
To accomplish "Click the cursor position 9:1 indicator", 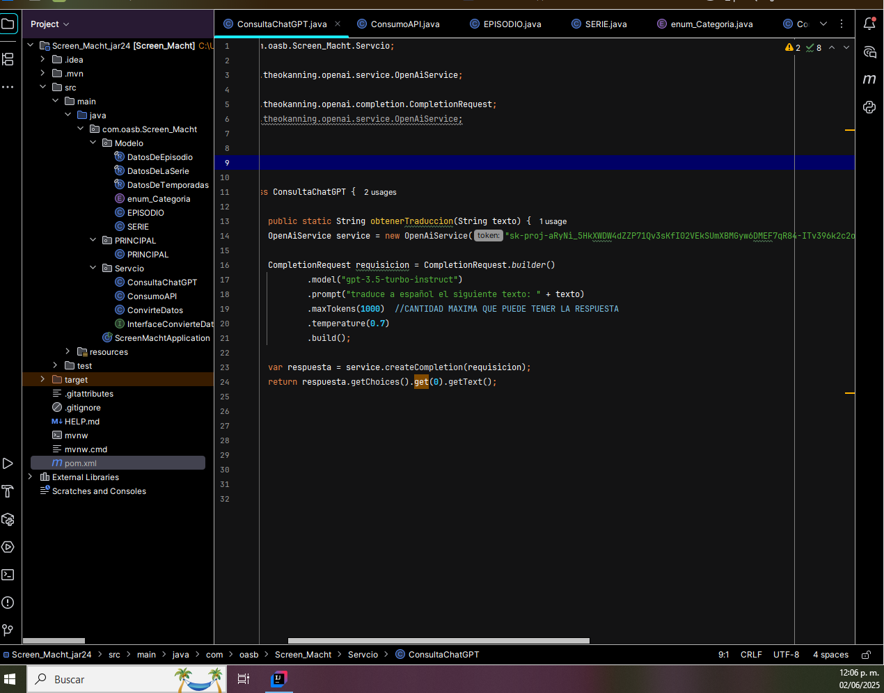I will [x=723, y=655].
